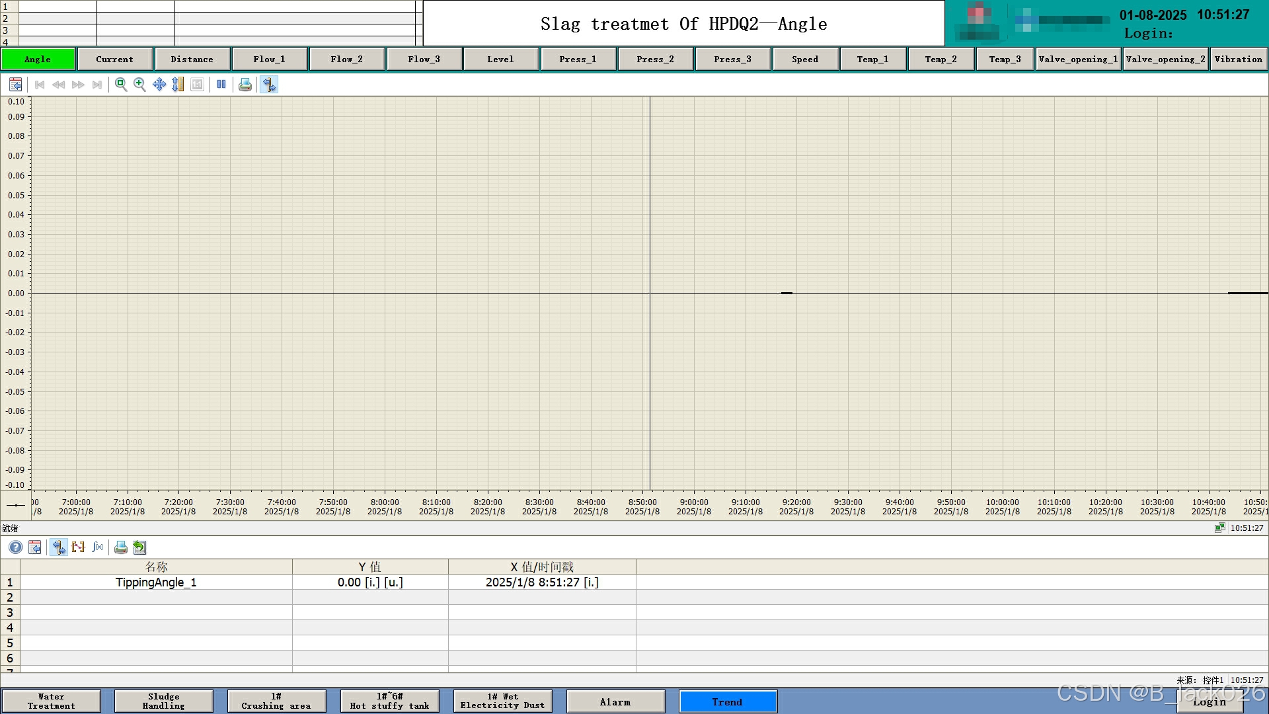The height and width of the screenshot is (714, 1269).
Task: Open help in ruler table toolbar
Action: click(x=15, y=547)
